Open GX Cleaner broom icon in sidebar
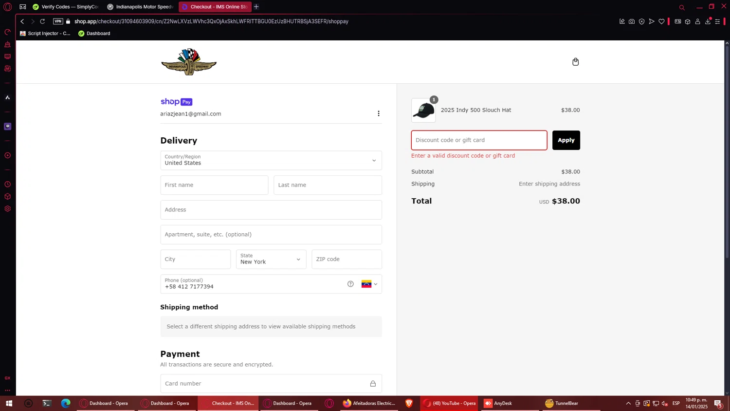This screenshot has height=411, width=730. [x=7, y=44]
